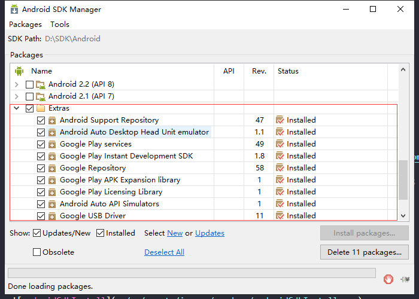Click the red stop hand icon

pyautogui.click(x=388, y=279)
